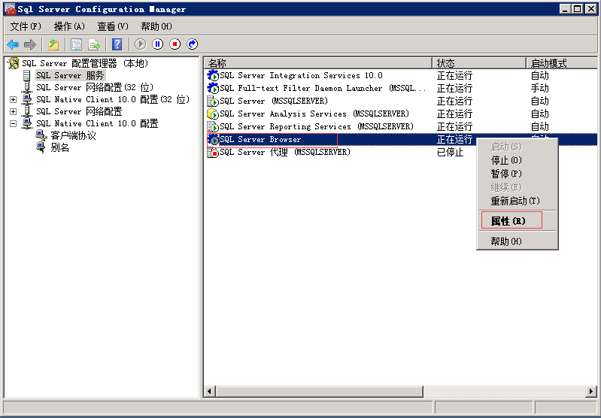The image size is (601, 418).
Task: Click the Stop service toolbar button
Action: [x=175, y=44]
